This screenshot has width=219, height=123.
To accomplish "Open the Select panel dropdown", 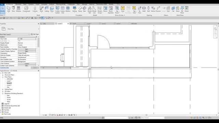I will click(x=2, y=15).
